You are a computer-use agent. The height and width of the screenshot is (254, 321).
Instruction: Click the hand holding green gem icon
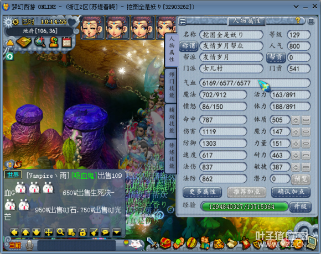pyautogui.click(x=178, y=243)
